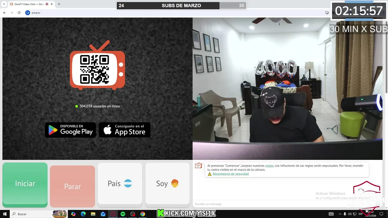Open Opera browser from the taskbar
Image resolution: width=388 pixels, height=218 pixels.
(113, 214)
